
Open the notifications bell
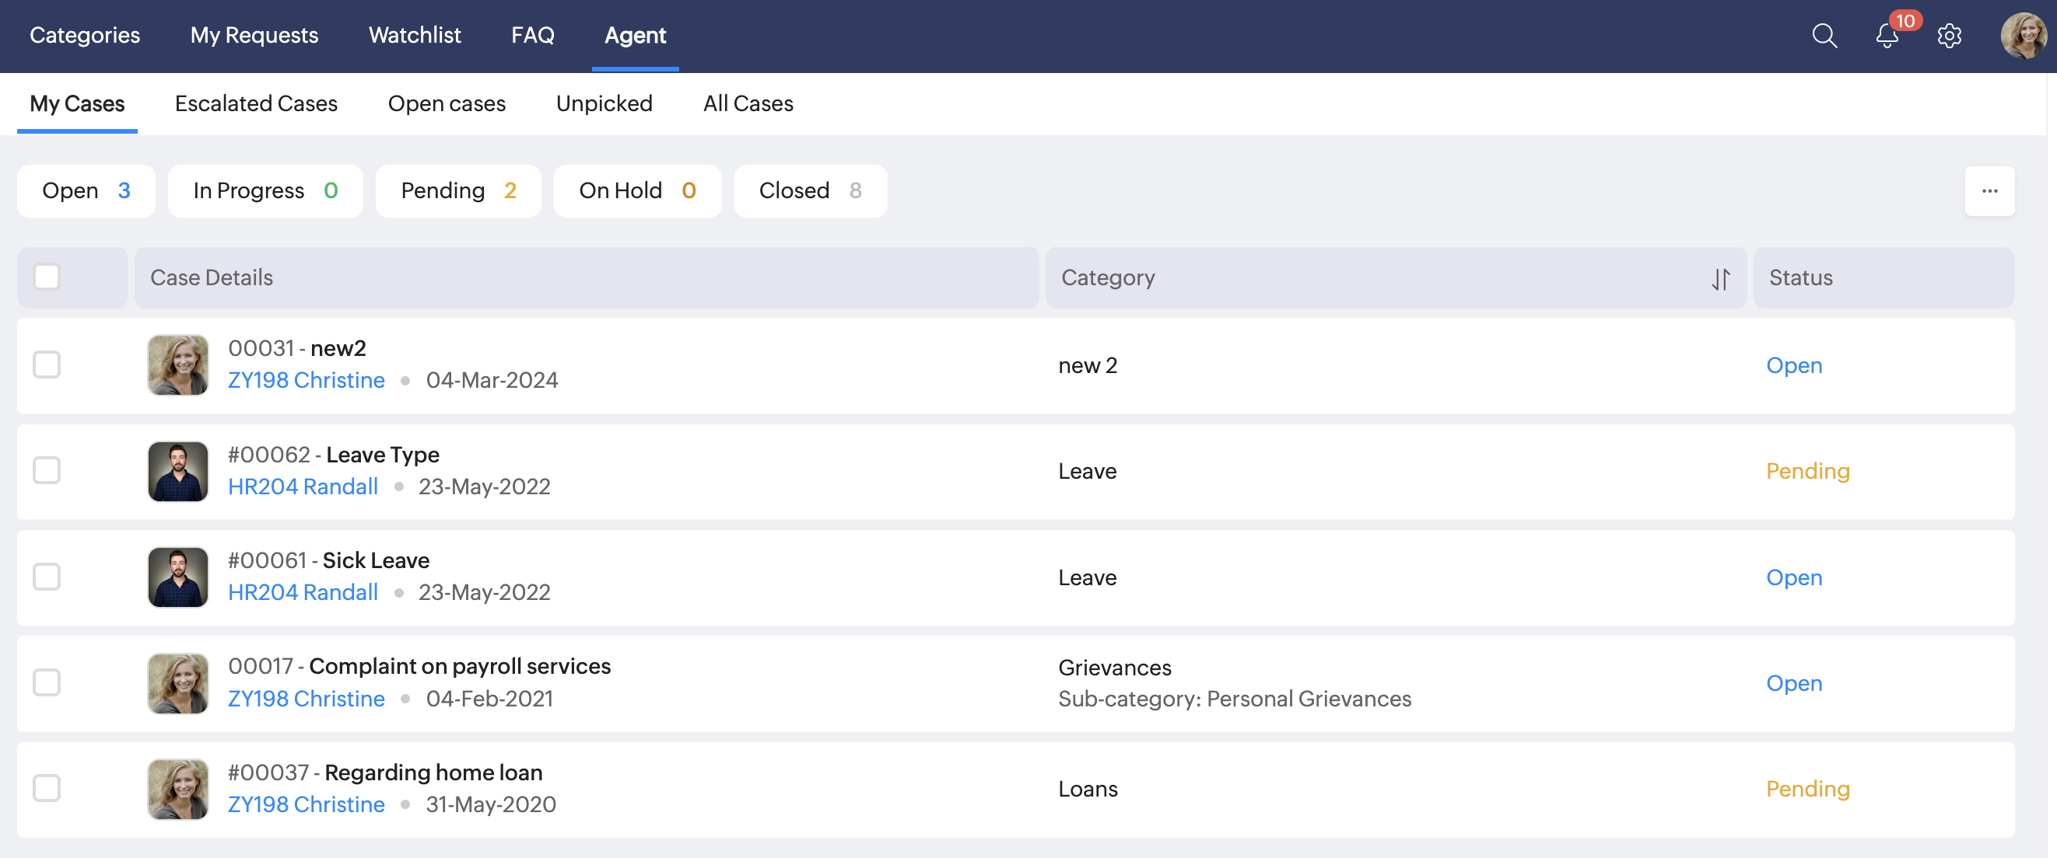point(1887,36)
